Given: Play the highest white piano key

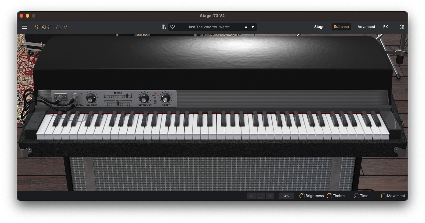Looking at the screenshot, I should click(x=384, y=131).
